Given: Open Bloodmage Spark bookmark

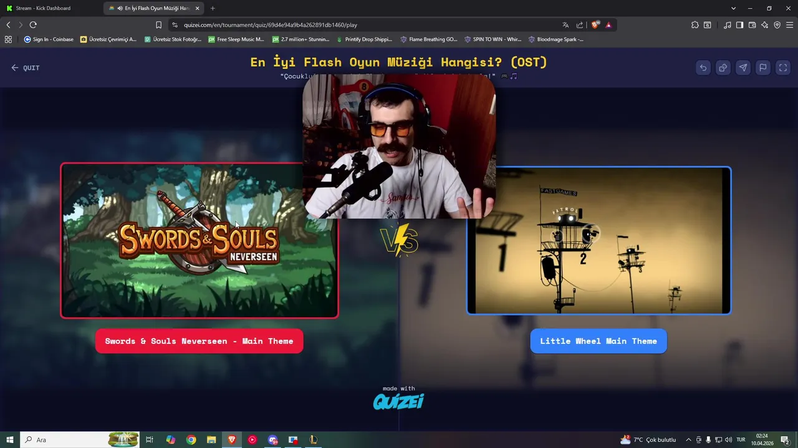Looking at the screenshot, I should (x=556, y=39).
